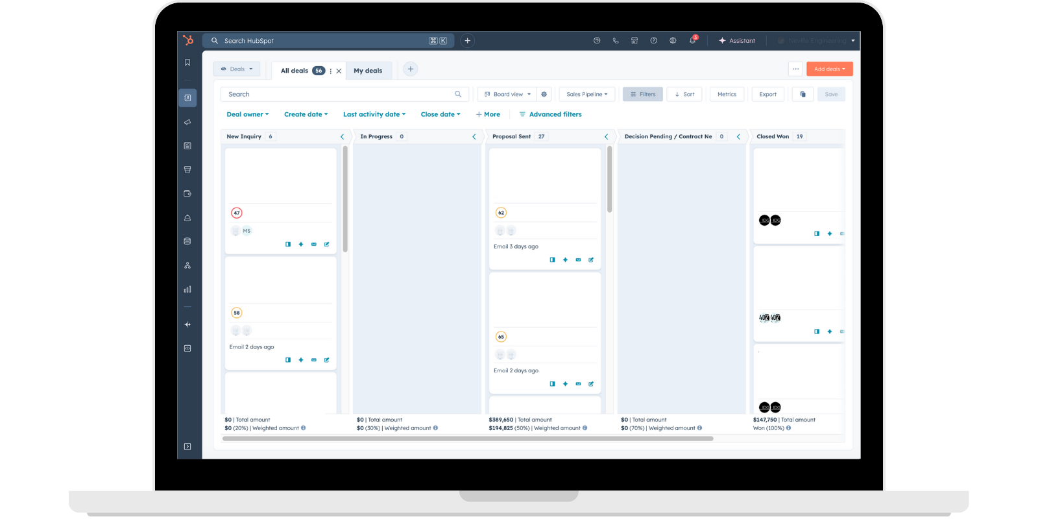This screenshot has width=1038, height=519.
Task: Click the Metrics button
Action: (727, 94)
